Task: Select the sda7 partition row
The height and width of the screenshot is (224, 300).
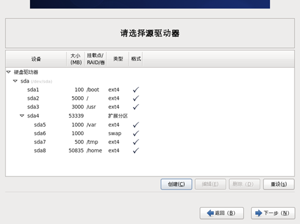Action: click(150, 142)
